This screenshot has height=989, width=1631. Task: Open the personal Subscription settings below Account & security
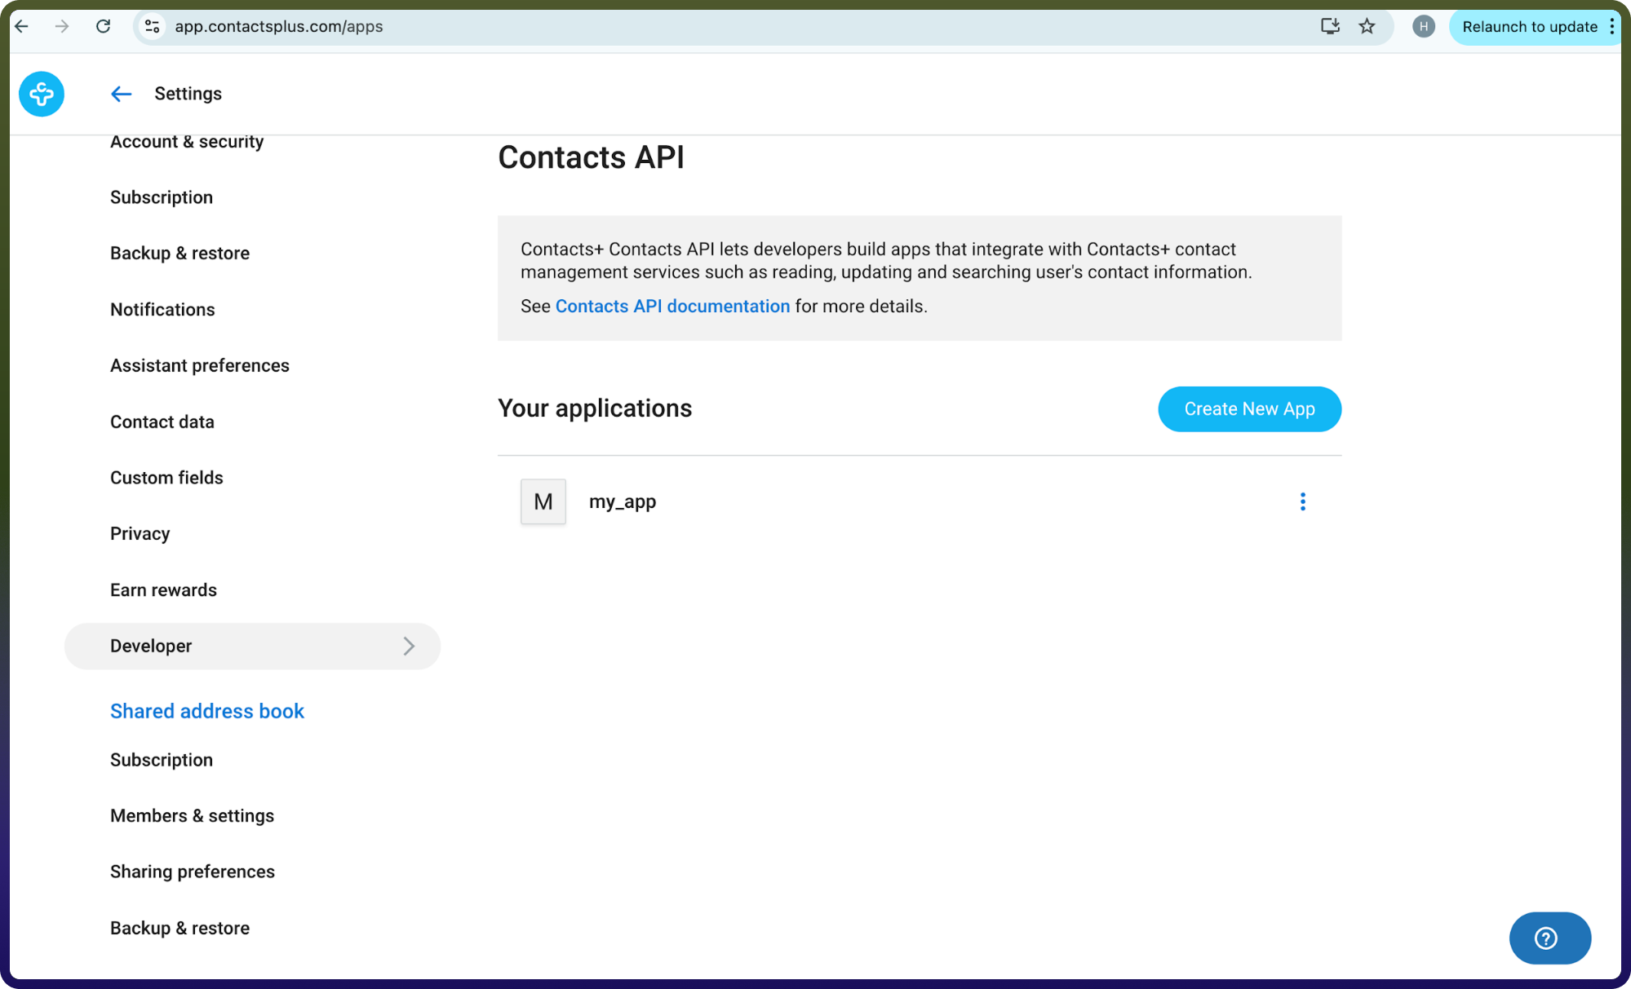[162, 197]
